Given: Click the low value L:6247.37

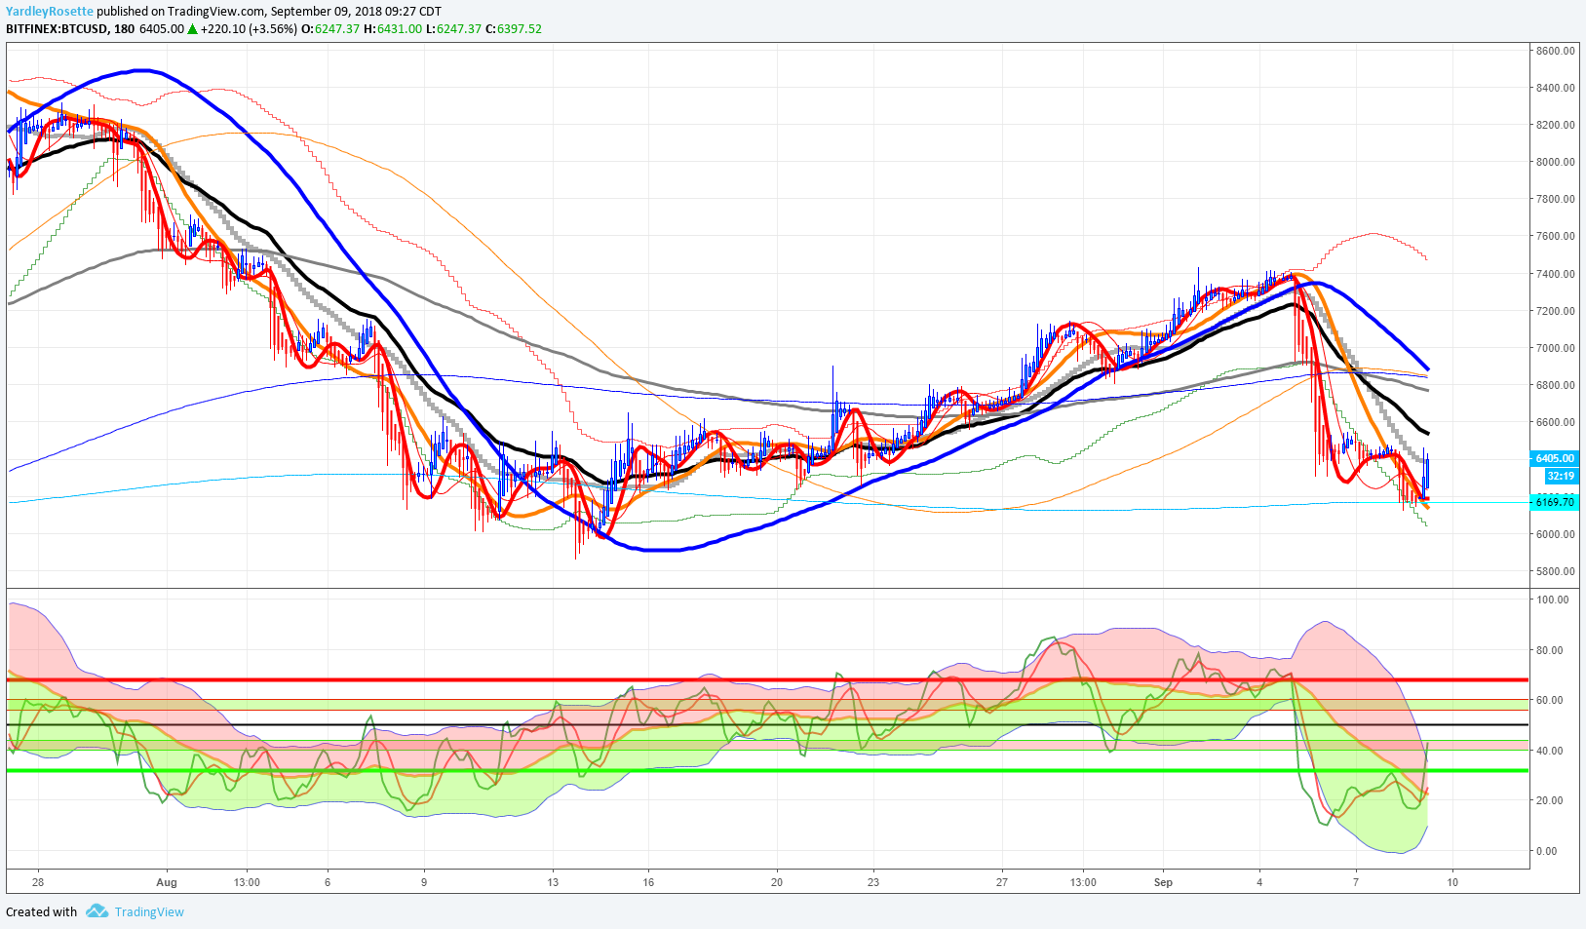Looking at the screenshot, I should pos(454,29).
